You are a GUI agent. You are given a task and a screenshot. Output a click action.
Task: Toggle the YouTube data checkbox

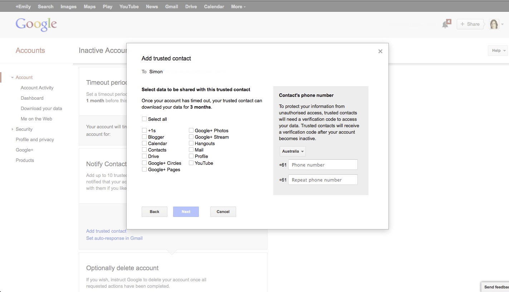point(191,163)
